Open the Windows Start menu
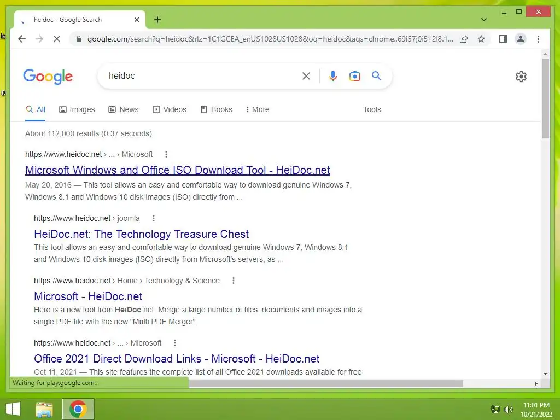 13,409
